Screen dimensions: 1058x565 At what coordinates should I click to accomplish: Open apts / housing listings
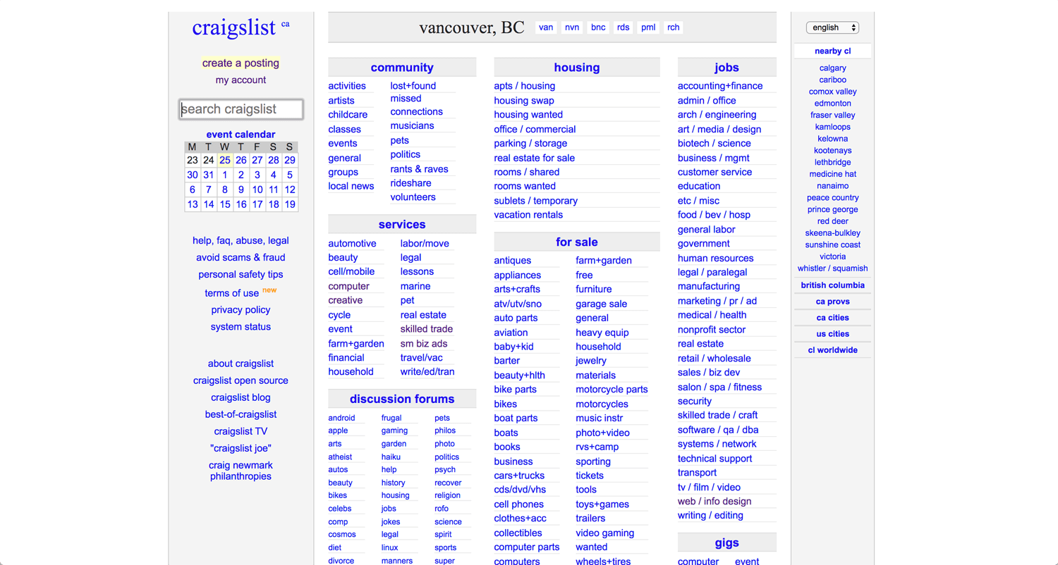coord(524,86)
